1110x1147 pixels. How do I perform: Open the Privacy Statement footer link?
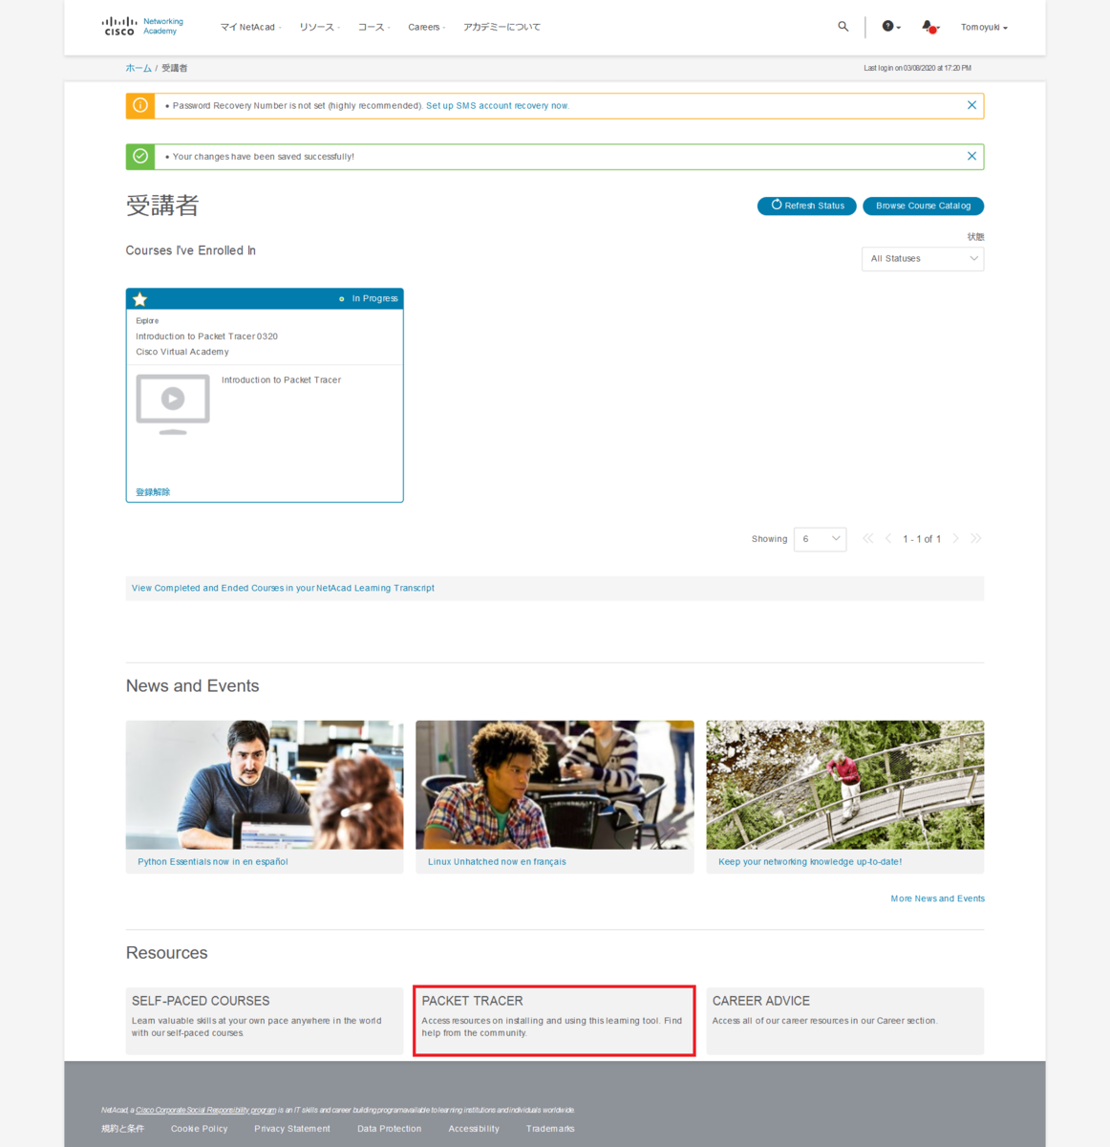click(x=292, y=1129)
